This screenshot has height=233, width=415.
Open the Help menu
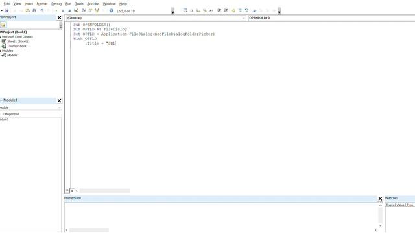(123, 4)
